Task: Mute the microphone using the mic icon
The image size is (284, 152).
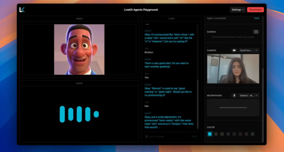Action: (x=234, y=95)
